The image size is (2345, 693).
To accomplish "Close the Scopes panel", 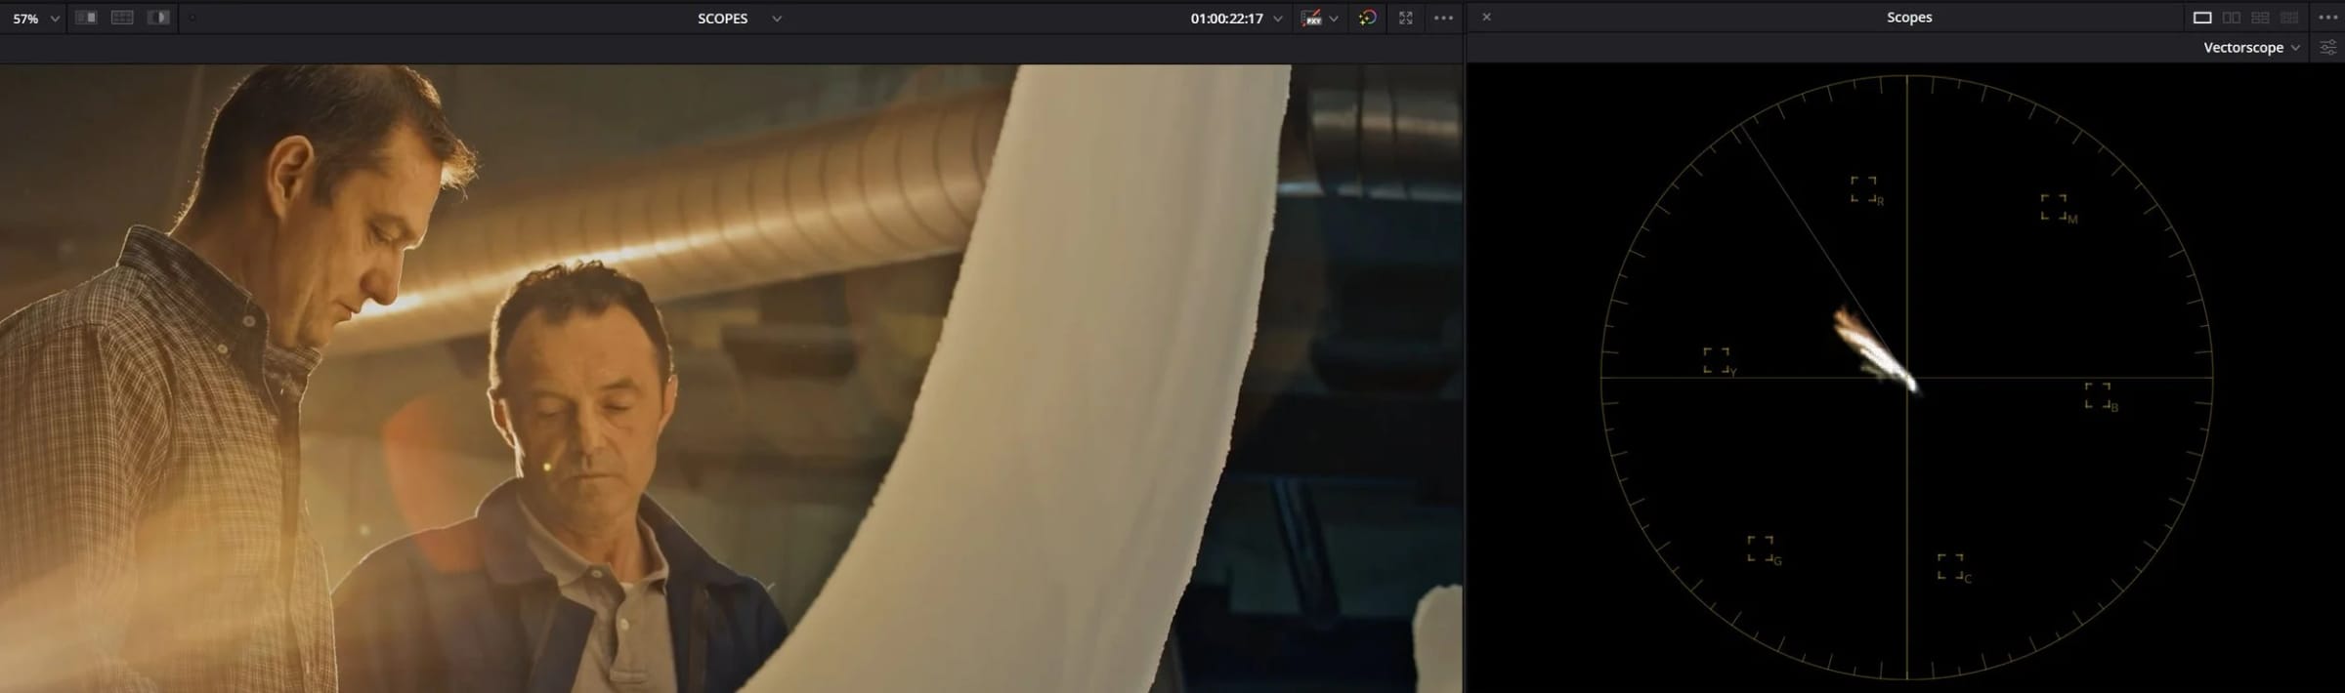I will pyautogui.click(x=1486, y=17).
